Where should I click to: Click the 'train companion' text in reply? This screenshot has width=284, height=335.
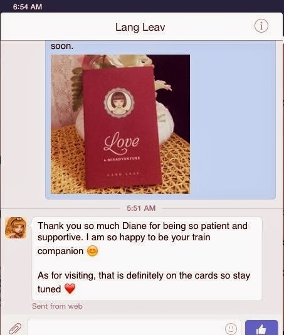click(124, 244)
